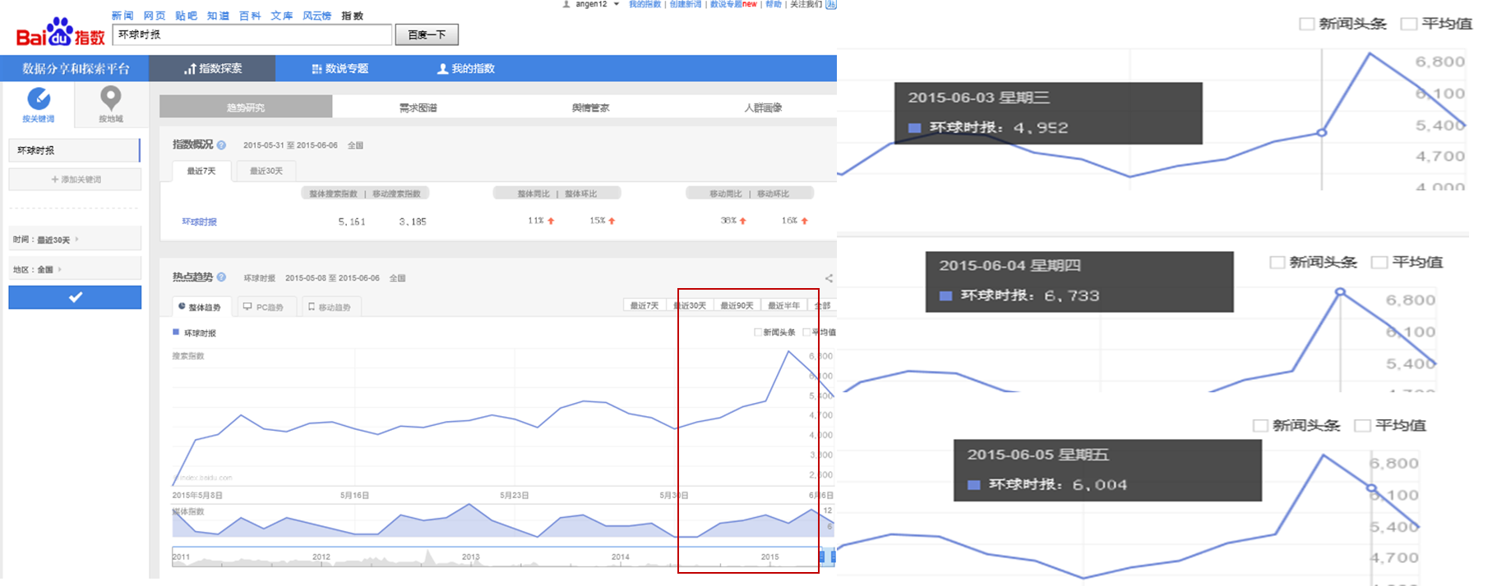Toggle the 新闻头条 checkbox in the main chart
Viewport: 1497px width, 586px height.
coord(758,332)
